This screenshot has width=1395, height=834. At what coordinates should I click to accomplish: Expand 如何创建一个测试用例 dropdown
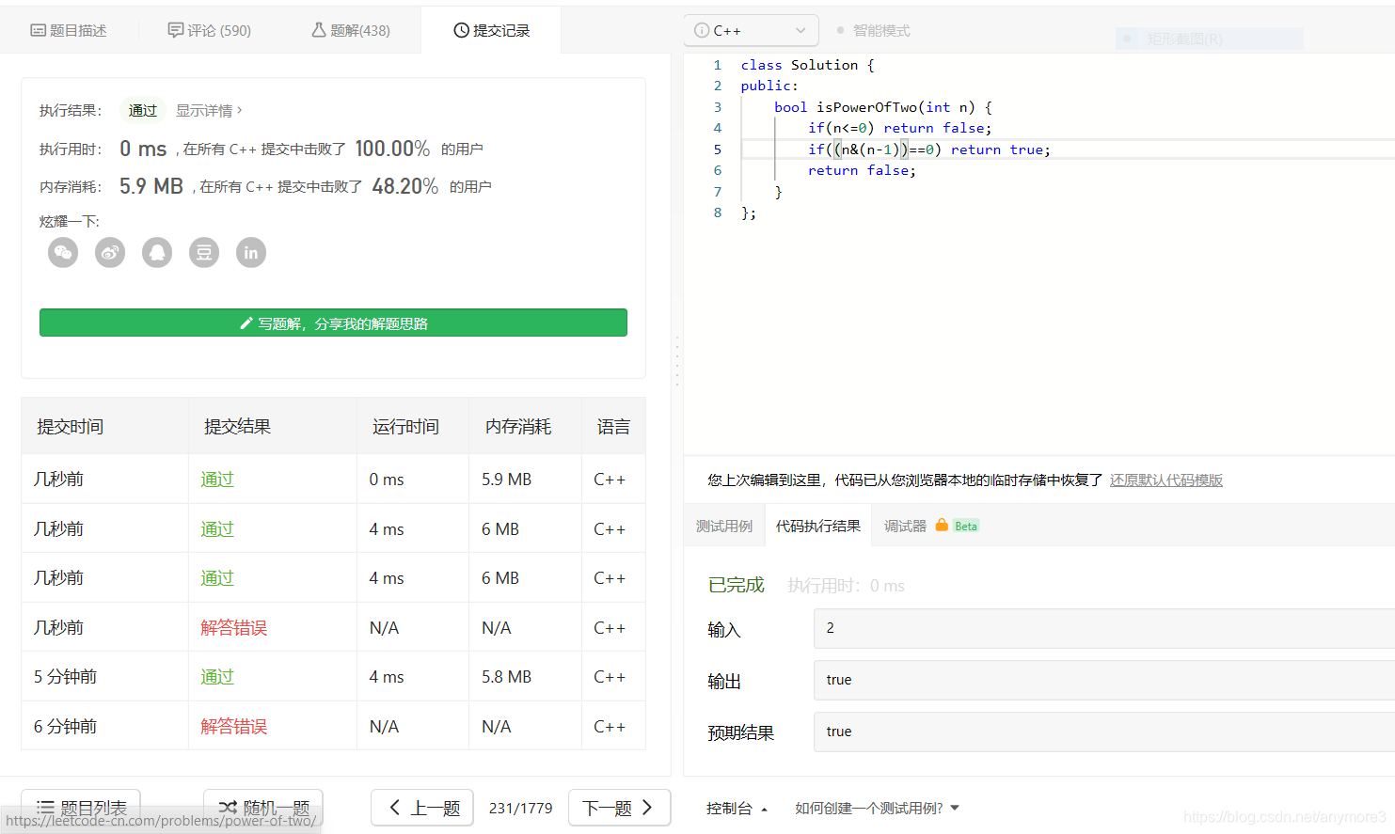(x=875, y=807)
